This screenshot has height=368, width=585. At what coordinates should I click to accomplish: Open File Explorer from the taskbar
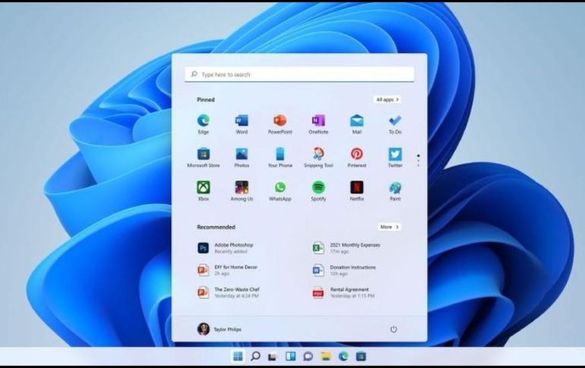coord(326,357)
